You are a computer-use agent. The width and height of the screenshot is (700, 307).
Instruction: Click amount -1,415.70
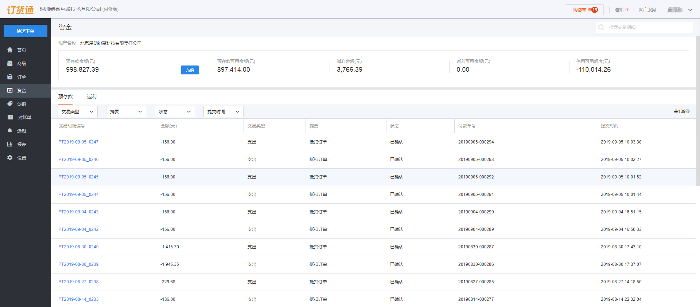[x=170, y=247]
